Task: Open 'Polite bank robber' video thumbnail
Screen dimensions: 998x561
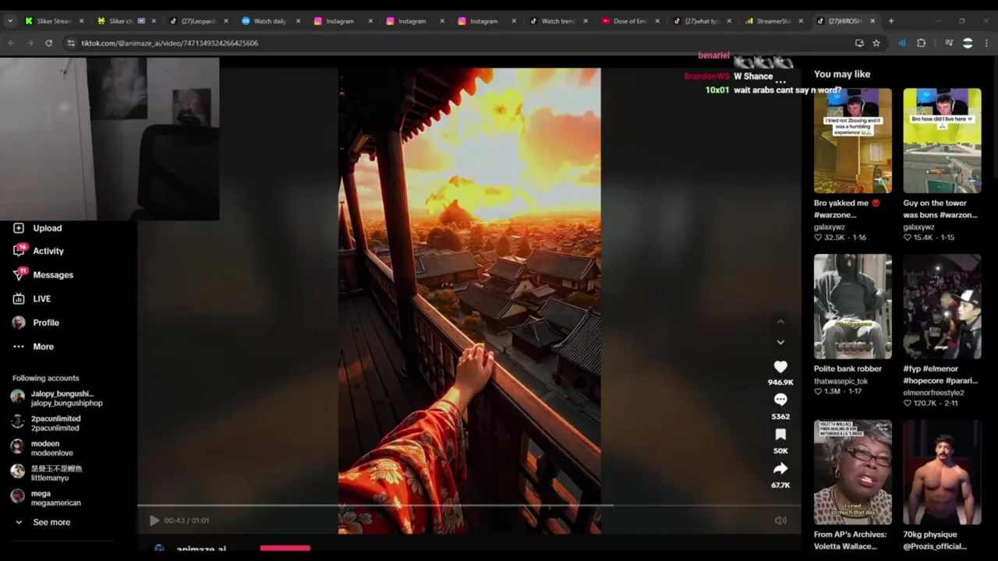Action: click(852, 306)
